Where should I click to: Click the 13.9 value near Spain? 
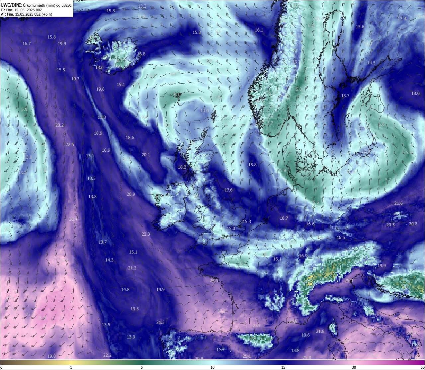click(x=131, y=337)
